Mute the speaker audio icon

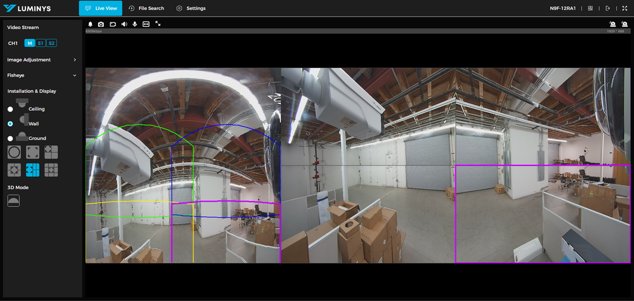pyautogui.click(x=124, y=24)
